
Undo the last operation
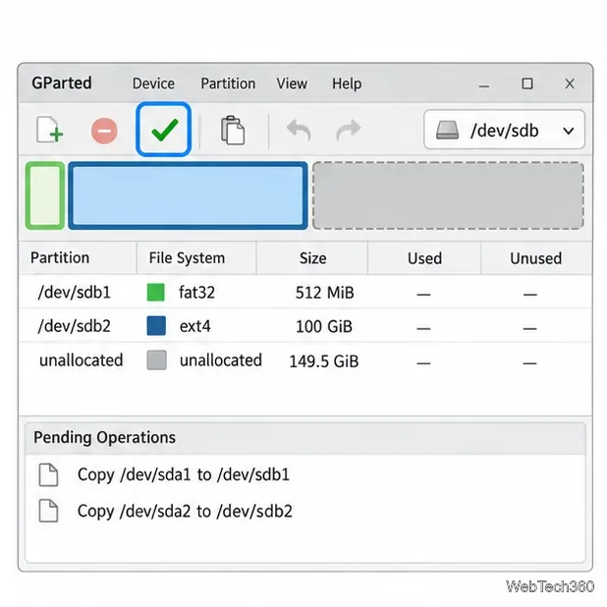pos(299,130)
